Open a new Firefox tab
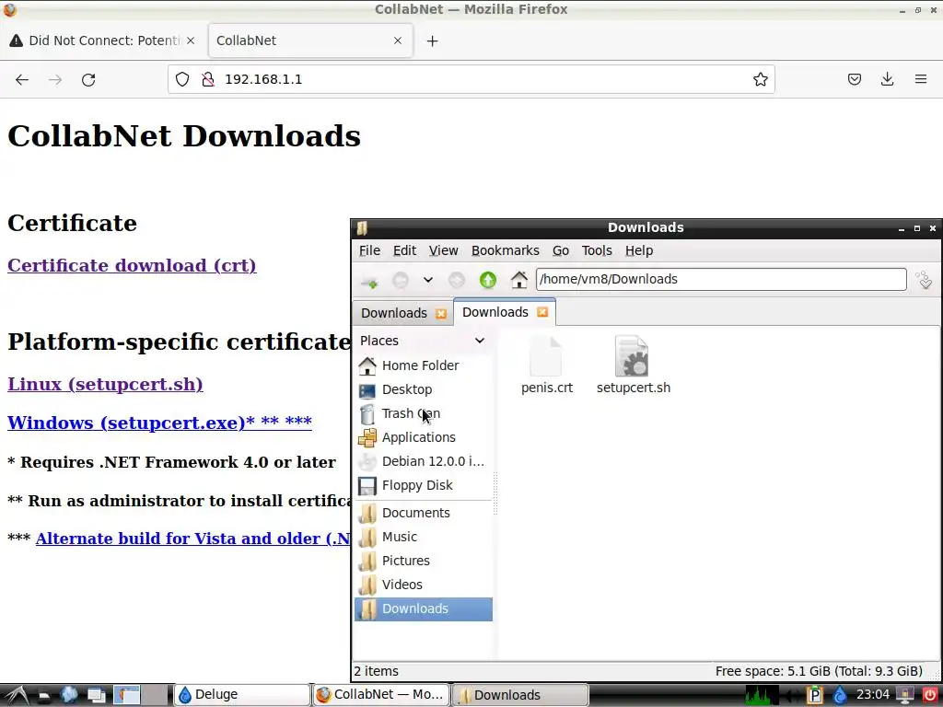The width and height of the screenshot is (943, 707). [x=433, y=41]
